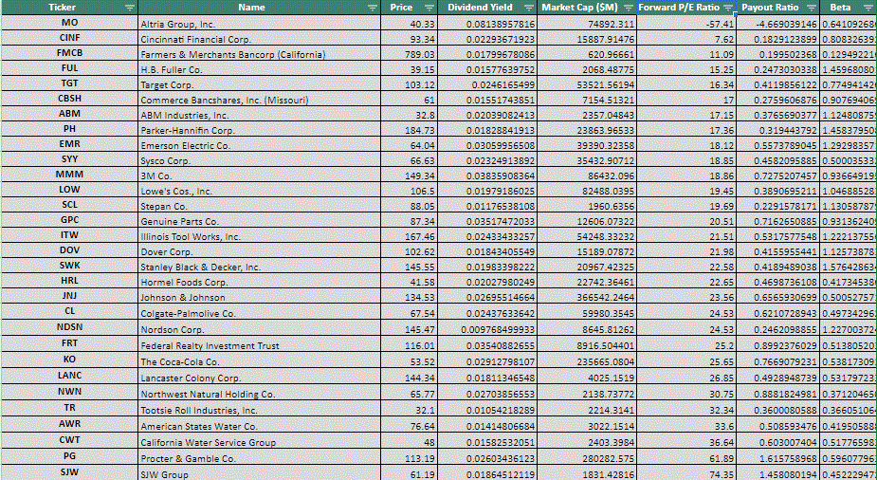Select the Stepan Co. name cell
This screenshot has width=877, height=480.
tap(260, 204)
